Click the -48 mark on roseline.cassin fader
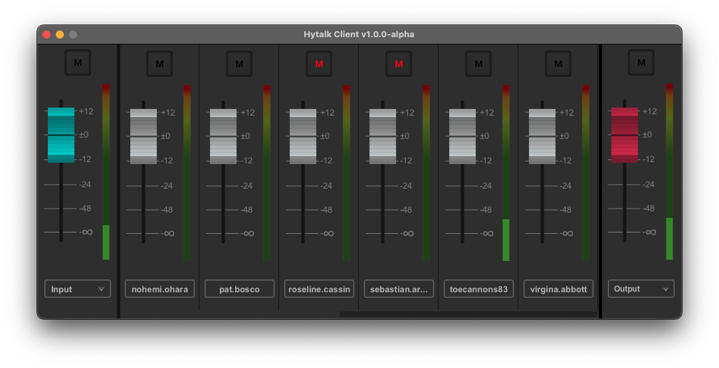Viewport: 719px width, 368px height. (326, 209)
